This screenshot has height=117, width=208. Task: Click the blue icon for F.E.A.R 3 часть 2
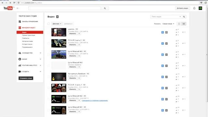tap(162, 44)
